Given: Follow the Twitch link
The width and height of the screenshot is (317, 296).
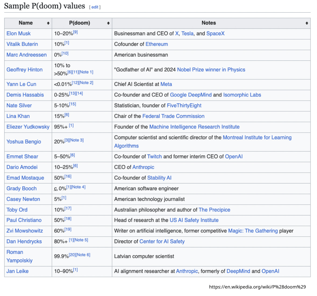Looking at the screenshot, I should pyautogui.click(x=154, y=157).
